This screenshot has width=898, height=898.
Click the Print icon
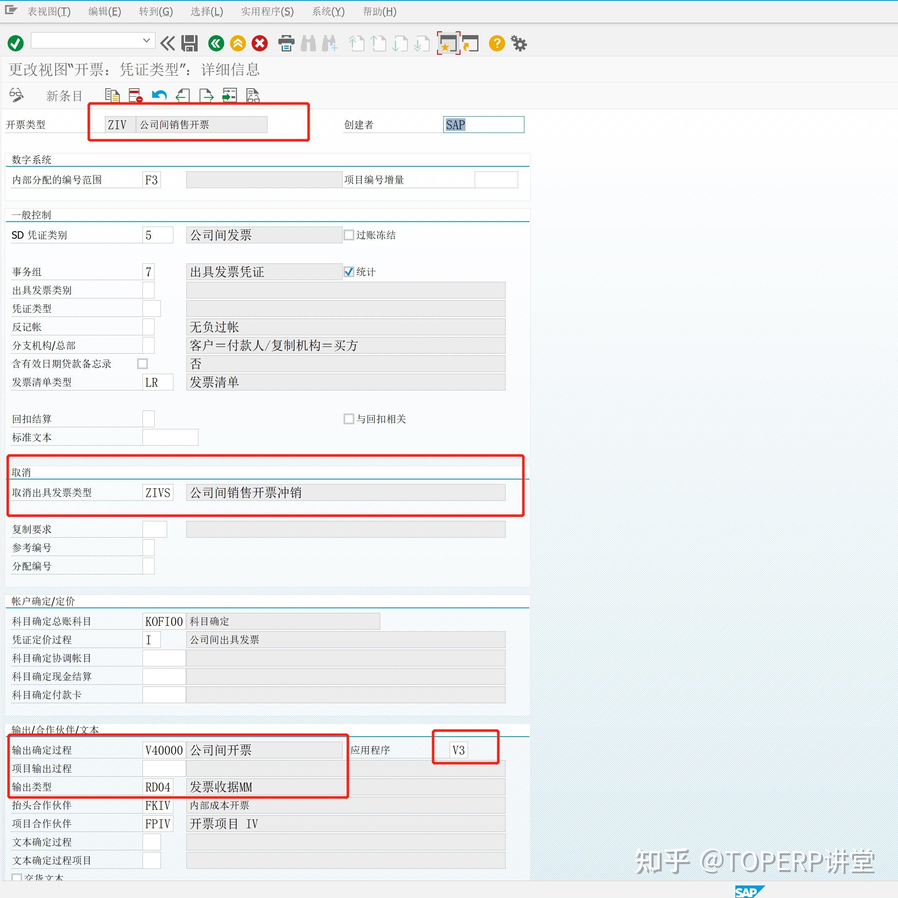click(286, 43)
